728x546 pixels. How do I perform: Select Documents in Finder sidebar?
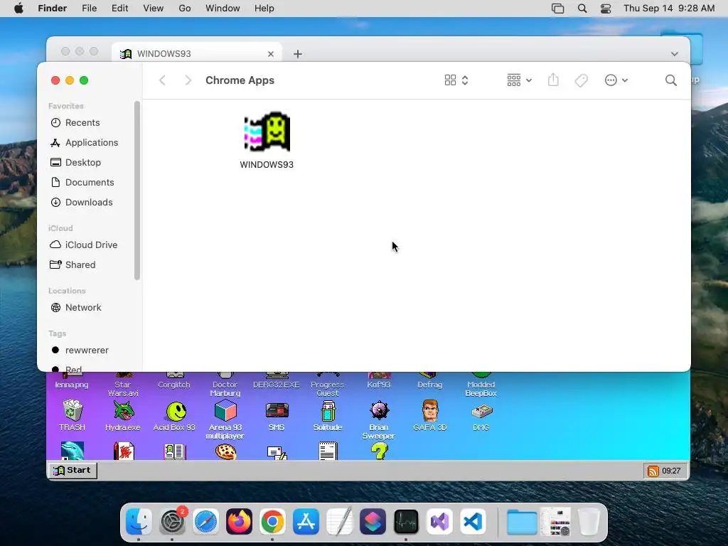(x=89, y=183)
